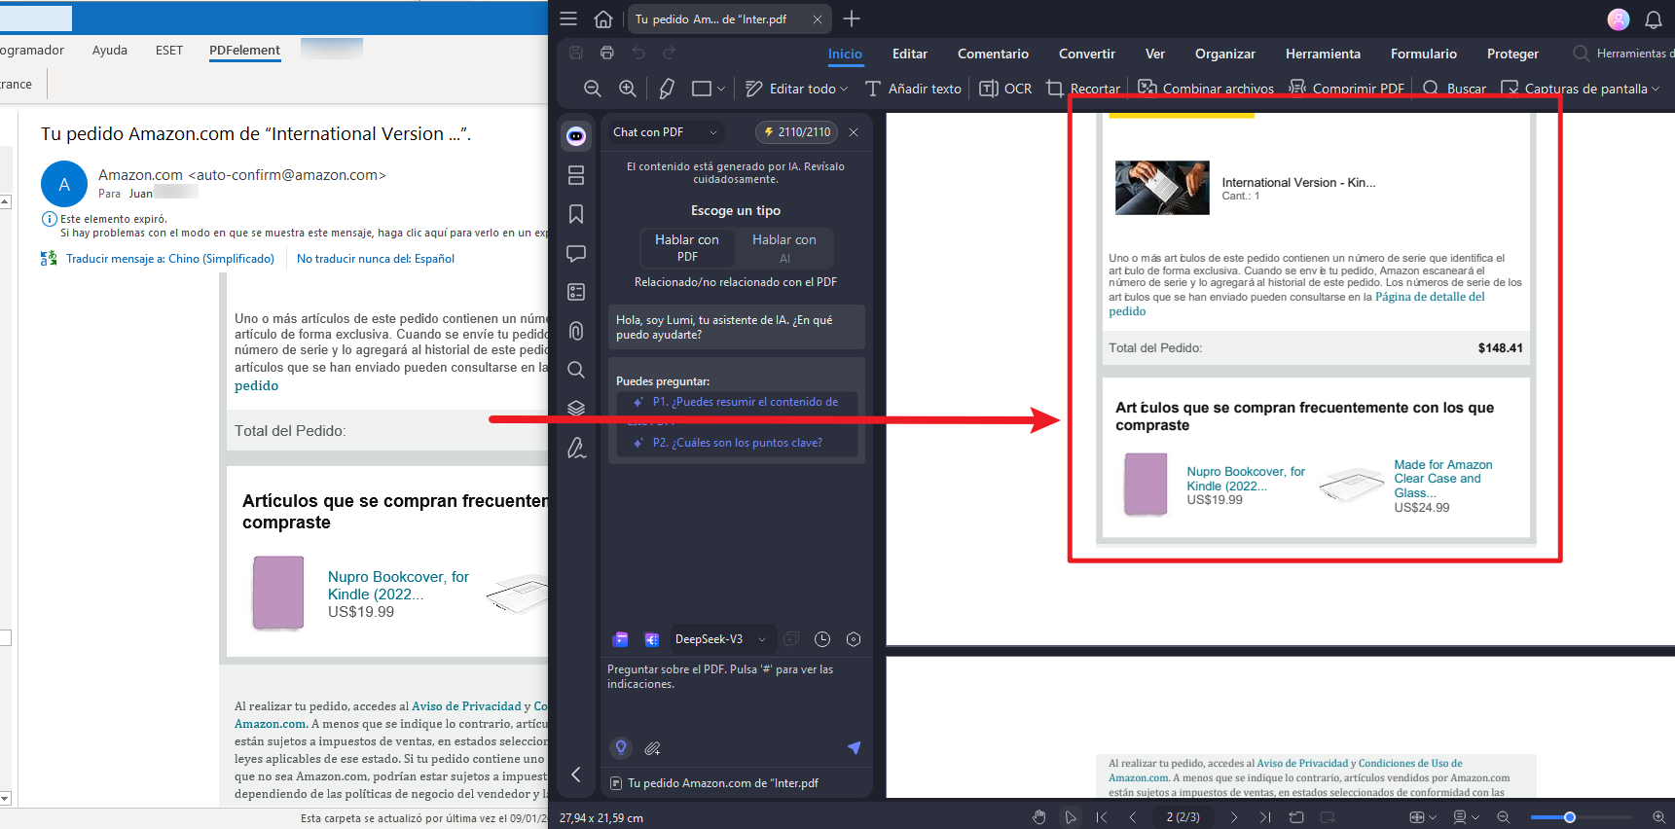The width and height of the screenshot is (1675, 829).
Task: Go to the PDFelement home screen icon
Action: (603, 19)
